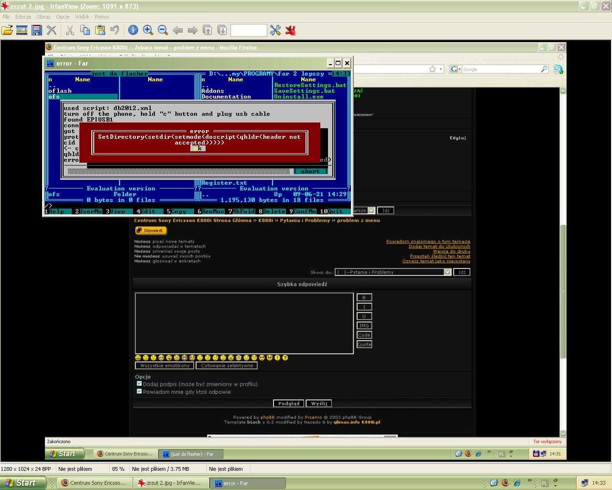Viewport: 612px width, 490px height.
Task: Click ok in the red error dialog
Action: (x=198, y=148)
